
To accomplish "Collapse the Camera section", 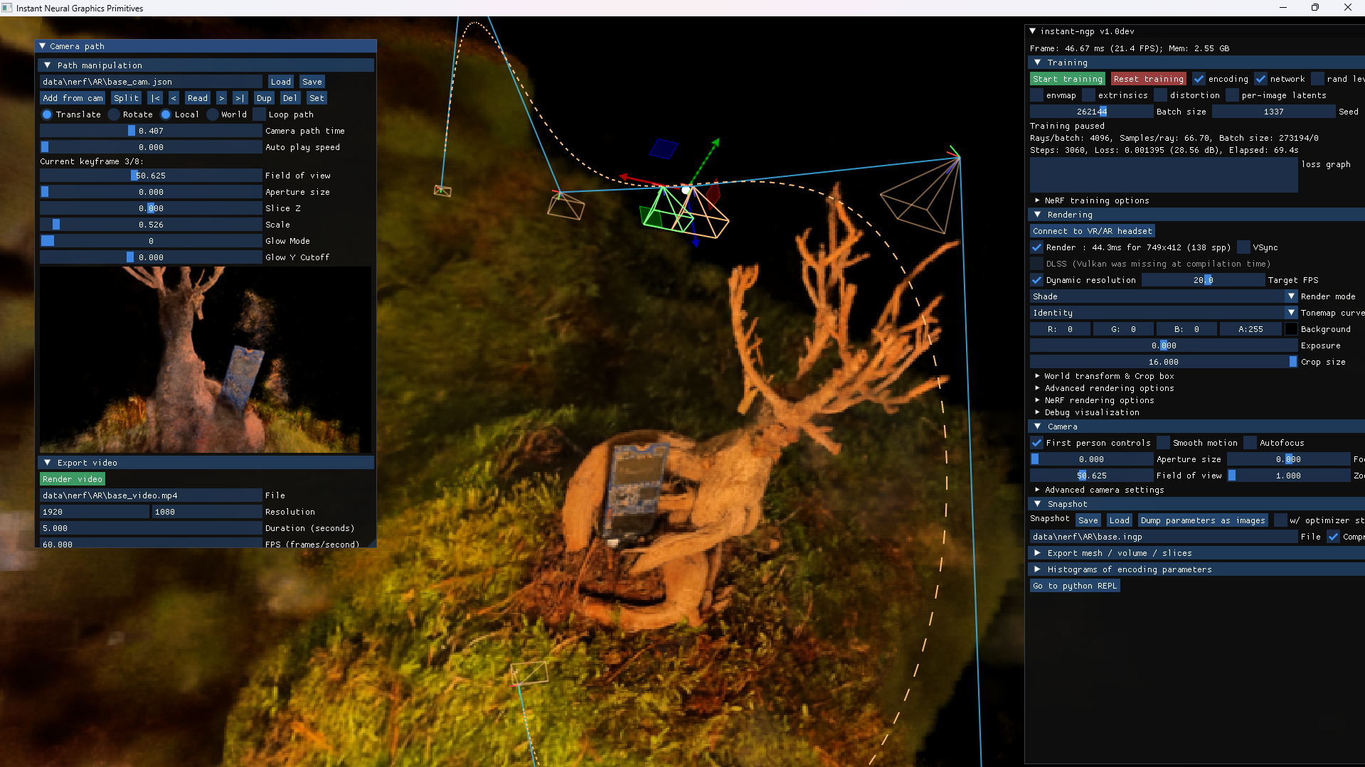I will click(x=1038, y=427).
